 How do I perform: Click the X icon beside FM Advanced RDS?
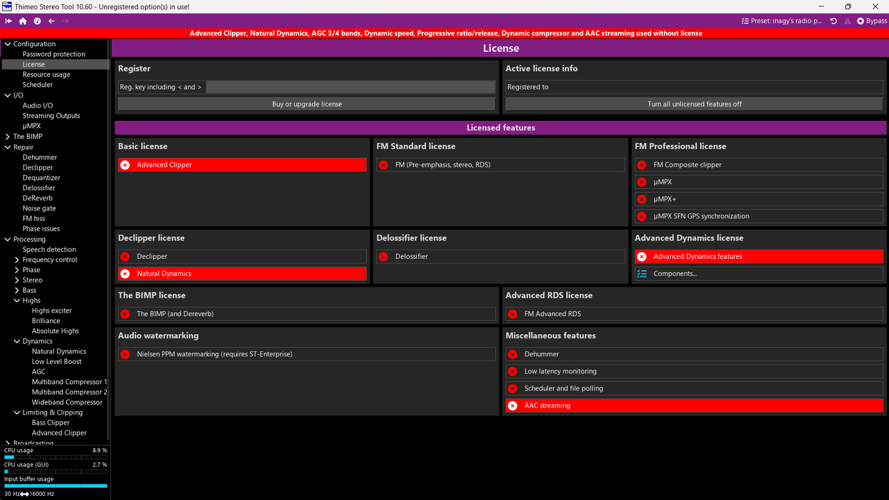(513, 314)
